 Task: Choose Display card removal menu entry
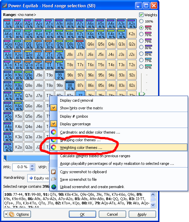(119, 100)
